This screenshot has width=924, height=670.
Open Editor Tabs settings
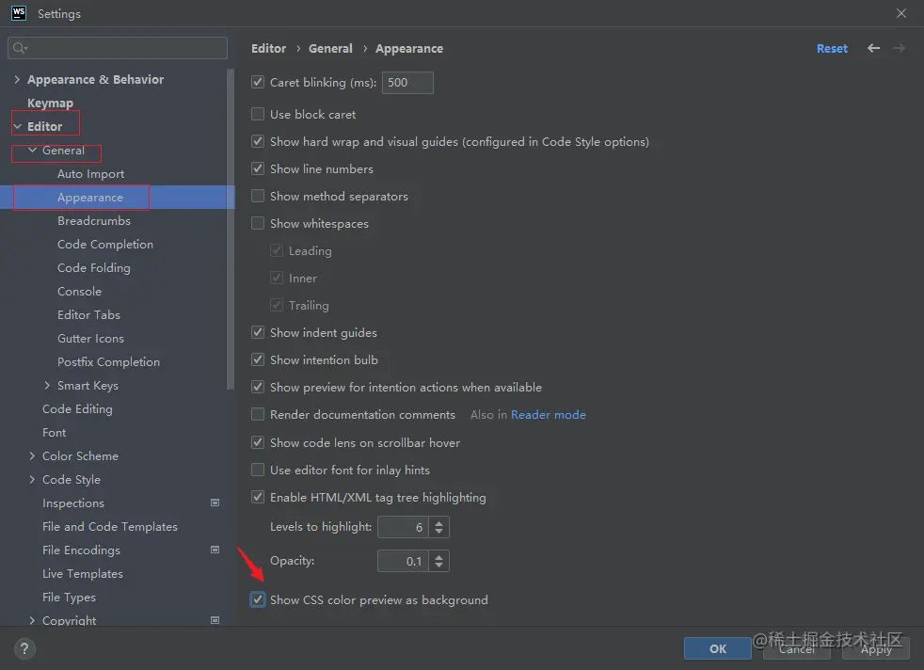coord(88,315)
